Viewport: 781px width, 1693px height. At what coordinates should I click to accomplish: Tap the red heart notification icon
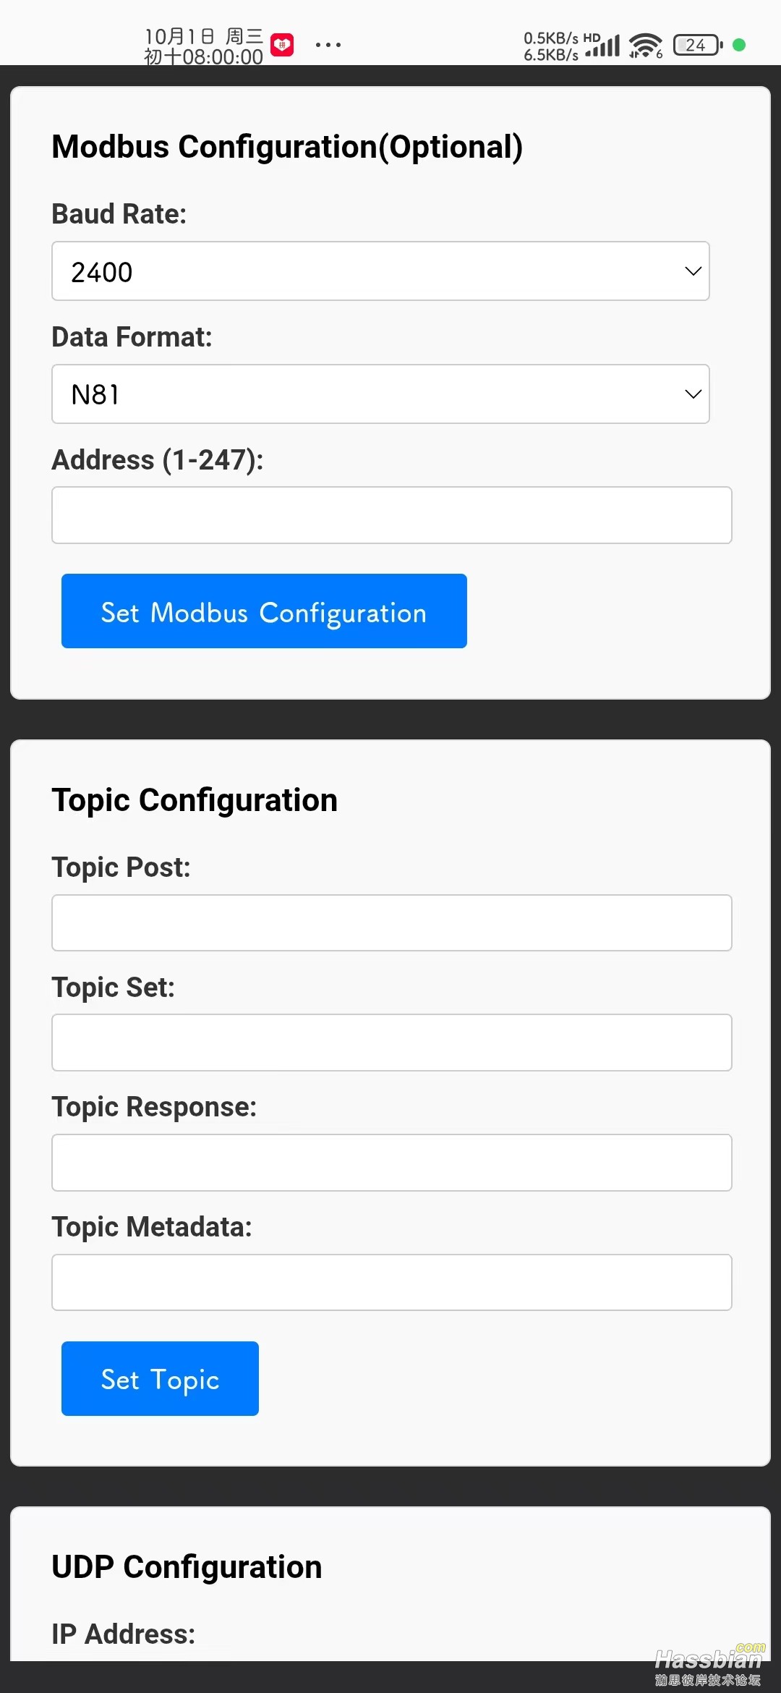pyautogui.click(x=282, y=45)
